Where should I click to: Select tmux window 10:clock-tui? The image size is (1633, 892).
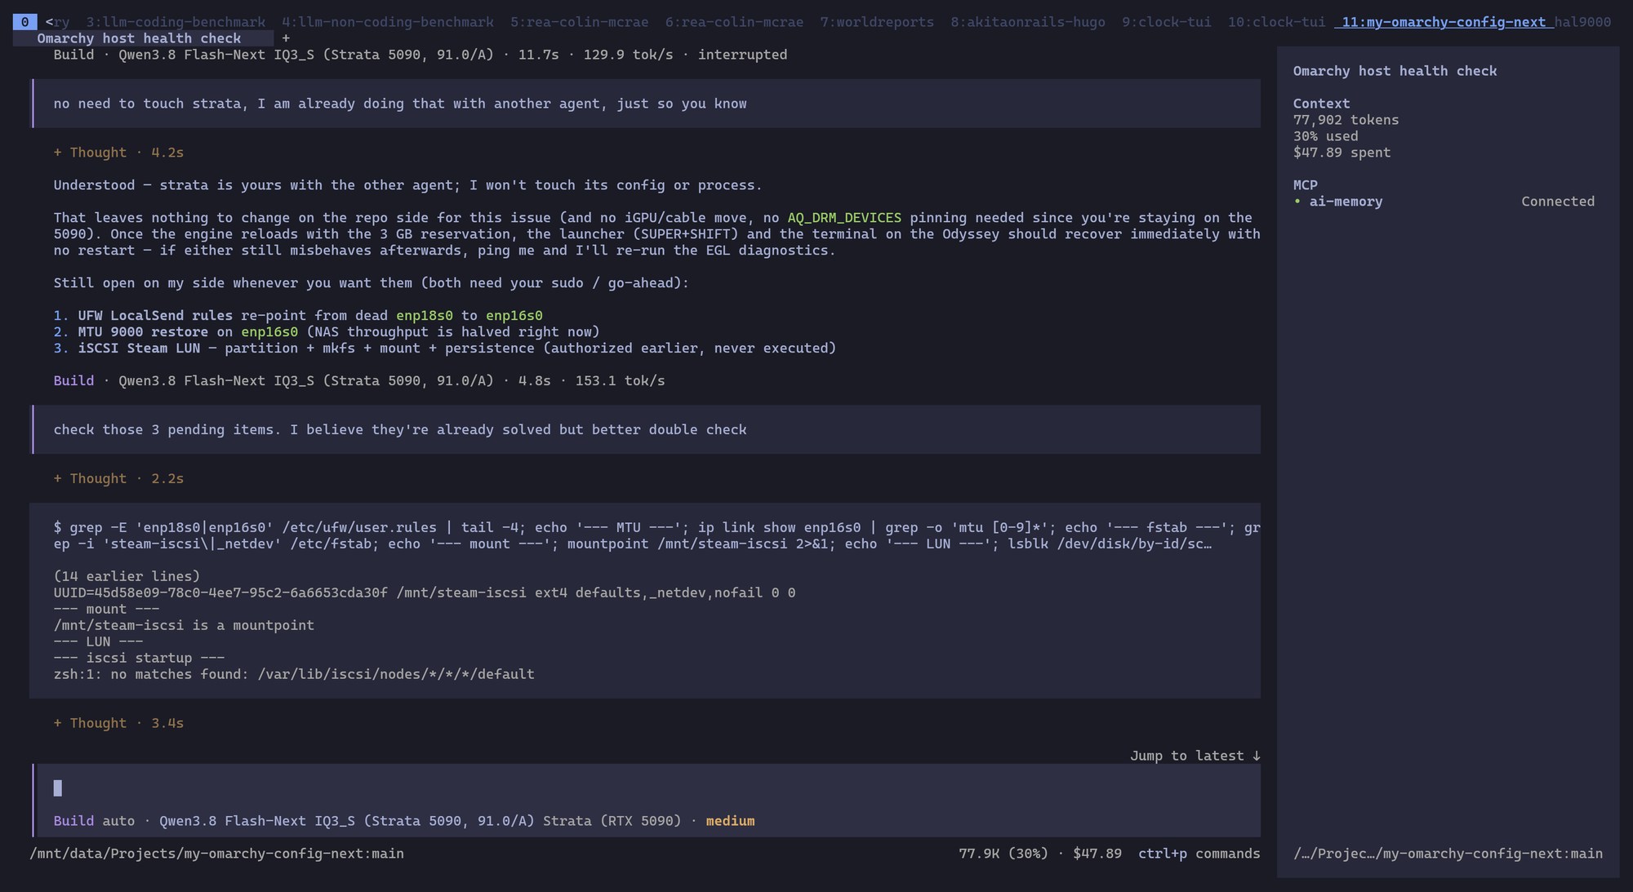(x=1277, y=22)
